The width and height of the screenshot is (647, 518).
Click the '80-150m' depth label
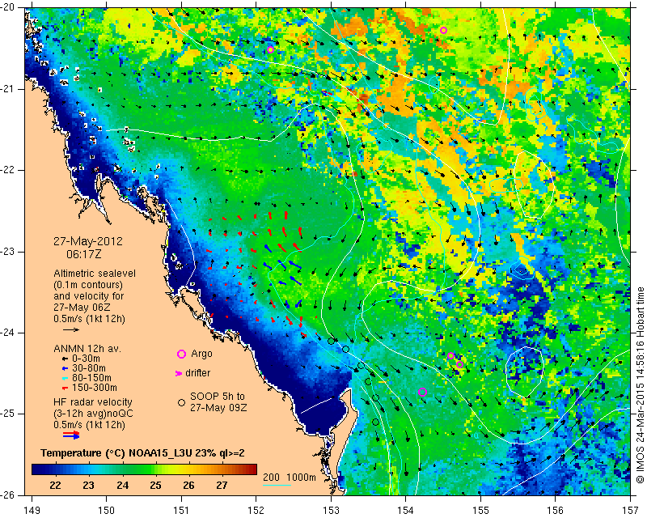click(91, 378)
